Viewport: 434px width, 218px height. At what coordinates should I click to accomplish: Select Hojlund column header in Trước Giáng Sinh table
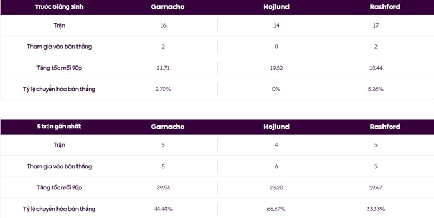[x=276, y=8]
